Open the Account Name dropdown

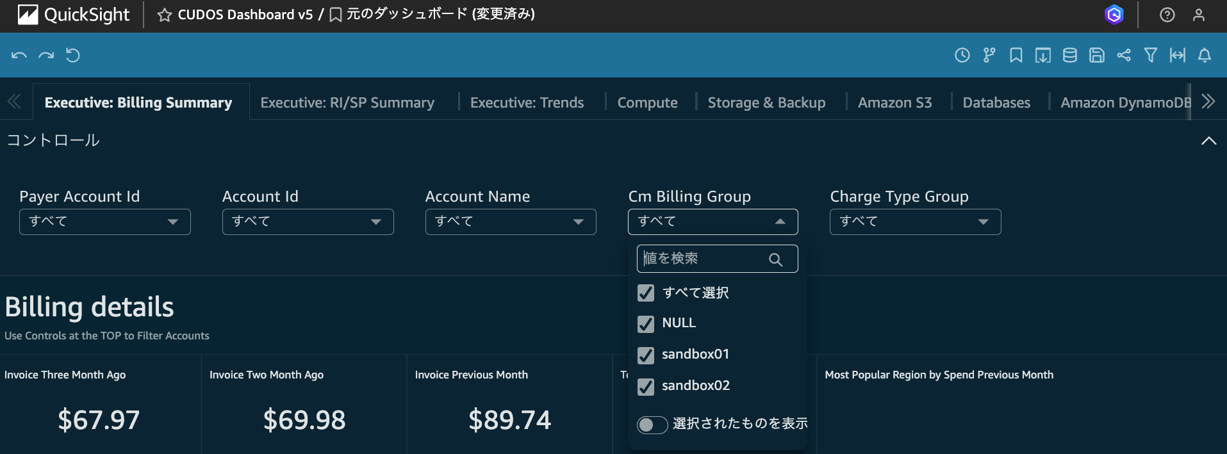[x=511, y=222]
